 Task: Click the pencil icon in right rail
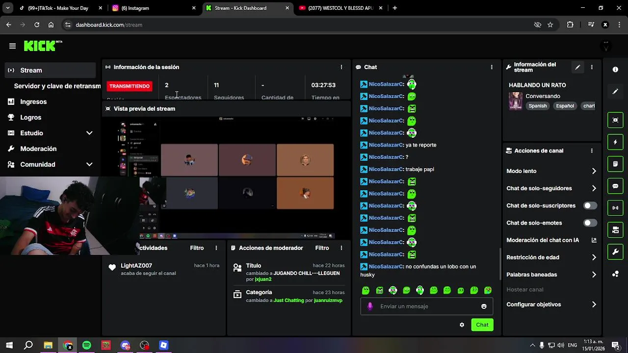(615, 92)
